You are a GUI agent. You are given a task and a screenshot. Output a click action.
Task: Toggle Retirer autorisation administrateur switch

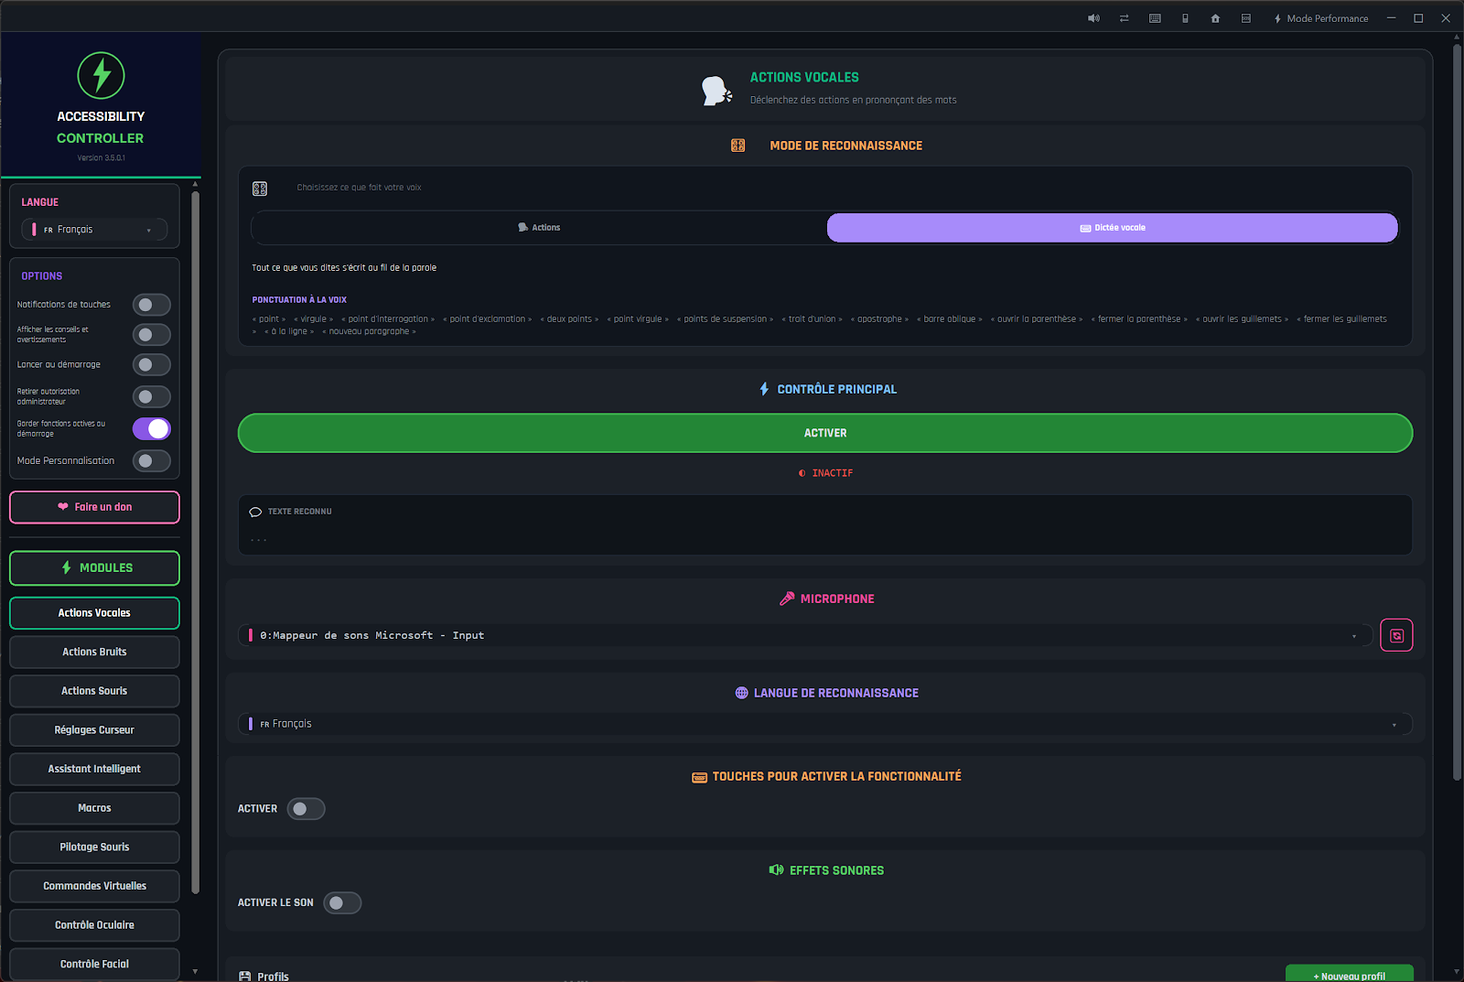pyautogui.click(x=152, y=397)
